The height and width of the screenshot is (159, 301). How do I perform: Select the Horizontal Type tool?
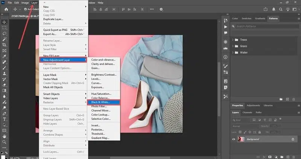coord(4,119)
